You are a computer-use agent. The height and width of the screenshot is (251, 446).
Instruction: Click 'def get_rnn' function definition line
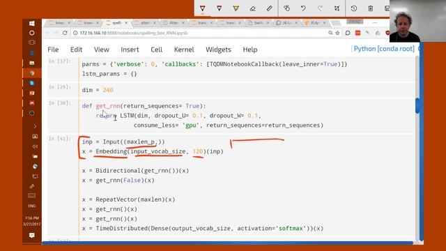click(x=144, y=106)
